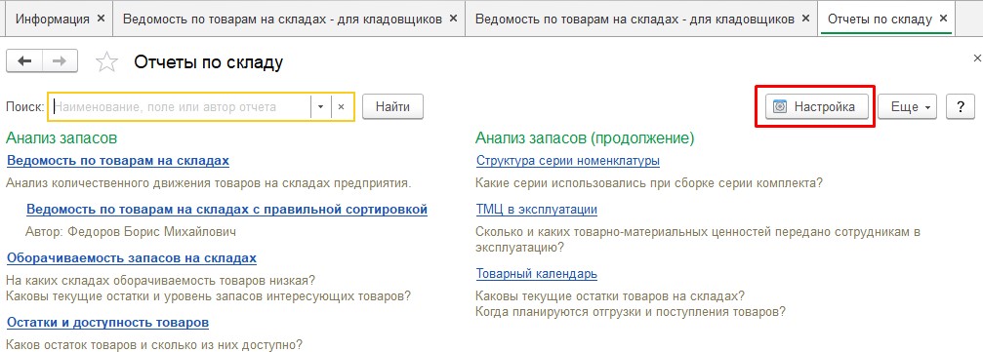The height and width of the screenshot is (352, 983).
Task: Open report Ведомость по товарам на складах
Action: (118, 161)
